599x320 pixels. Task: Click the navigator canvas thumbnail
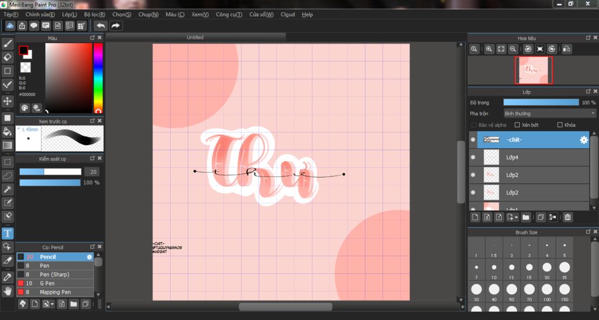tap(533, 70)
